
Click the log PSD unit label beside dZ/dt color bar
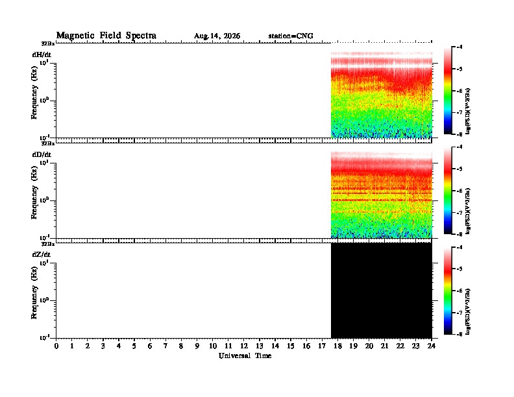468,311
